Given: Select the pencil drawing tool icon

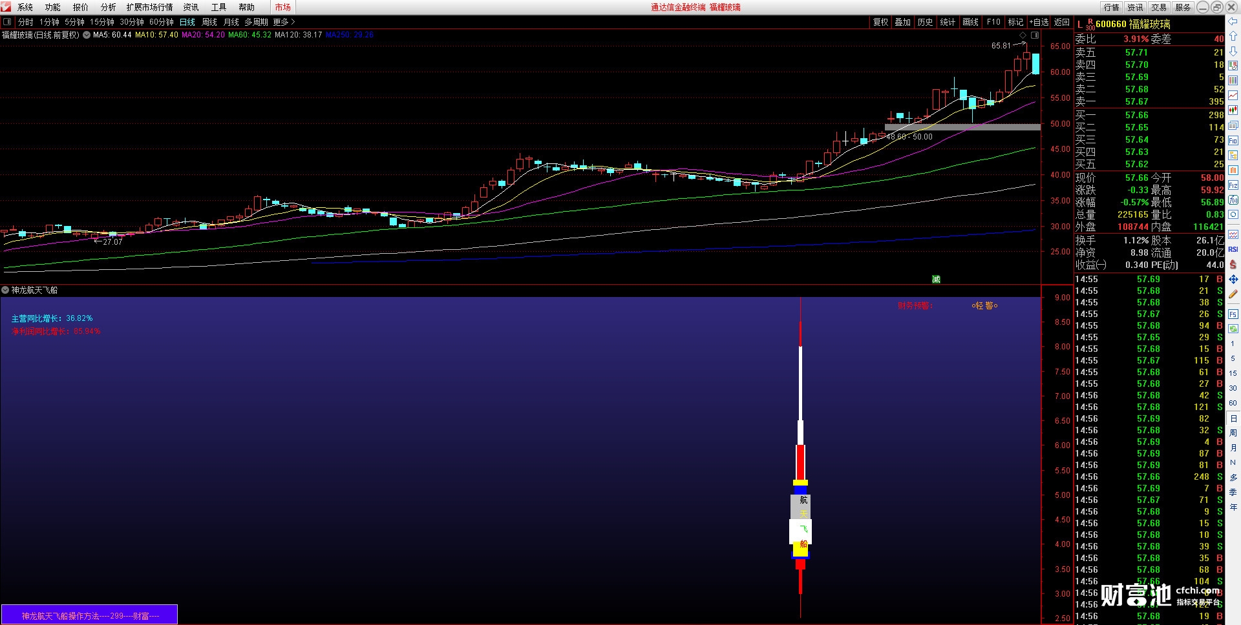Looking at the screenshot, I should (x=1233, y=294).
